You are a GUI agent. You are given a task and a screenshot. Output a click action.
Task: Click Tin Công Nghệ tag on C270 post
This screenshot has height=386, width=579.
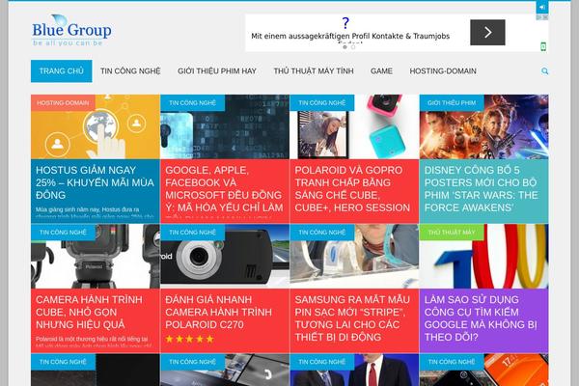point(192,232)
